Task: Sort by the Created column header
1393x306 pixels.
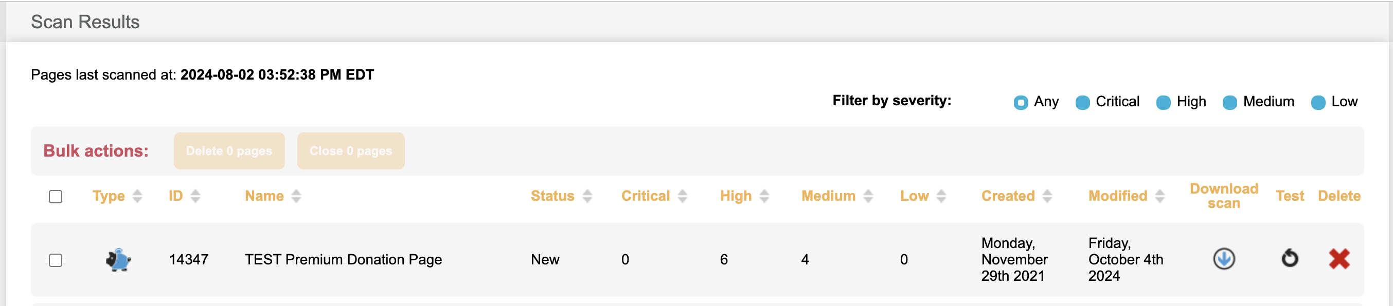Action: (1008, 196)
